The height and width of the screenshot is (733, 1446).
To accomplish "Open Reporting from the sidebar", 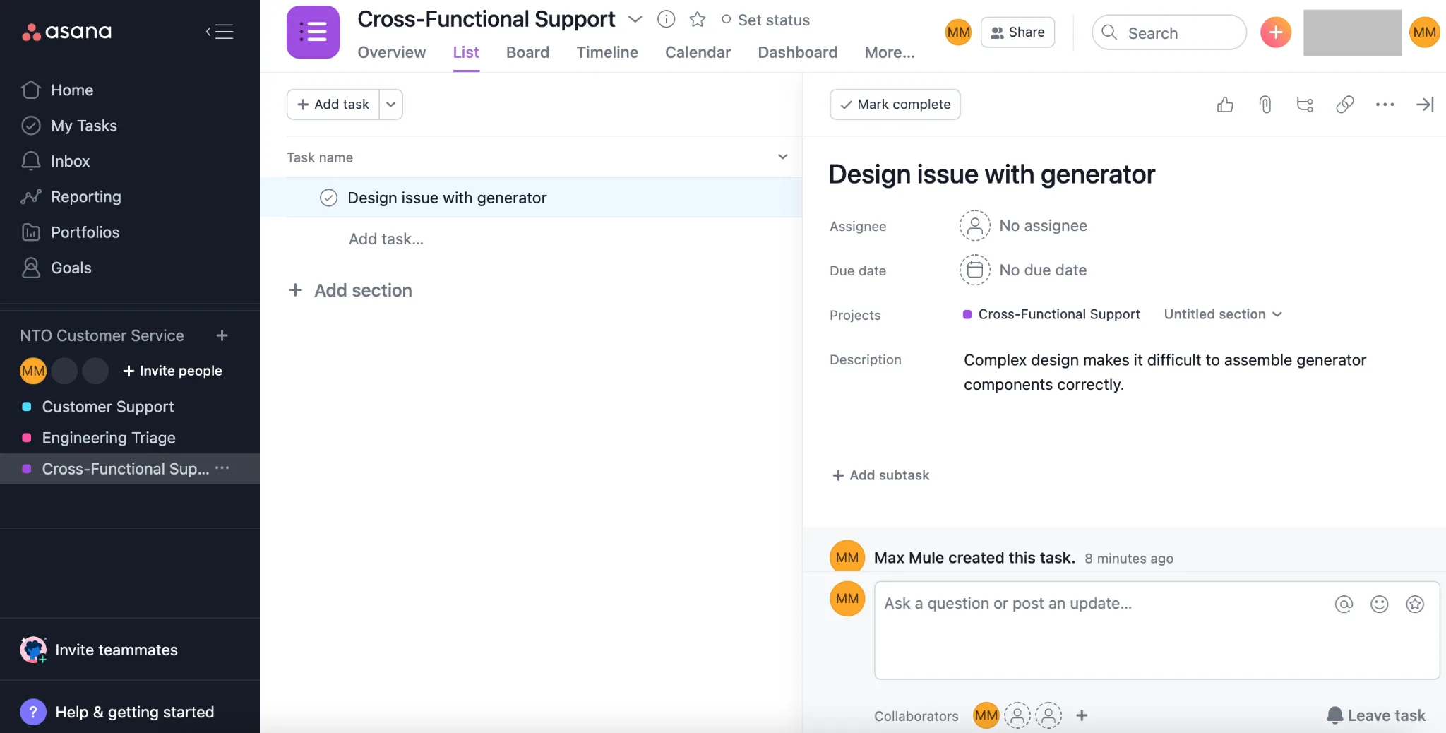I will [x=85, y=196].
